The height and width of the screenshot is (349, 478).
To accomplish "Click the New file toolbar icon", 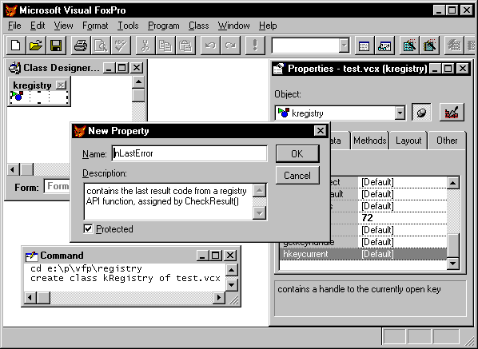I will pyautogui.click(x=16, y=46).
